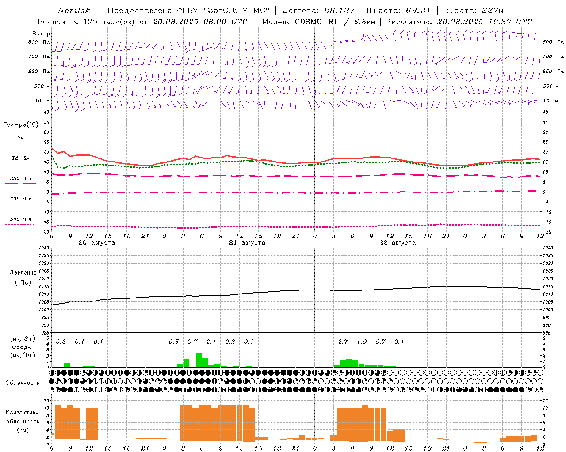The height and width of the screenshot is (452, 566).
Task: Select the Td 2м legend label
Action: point(21,158)
